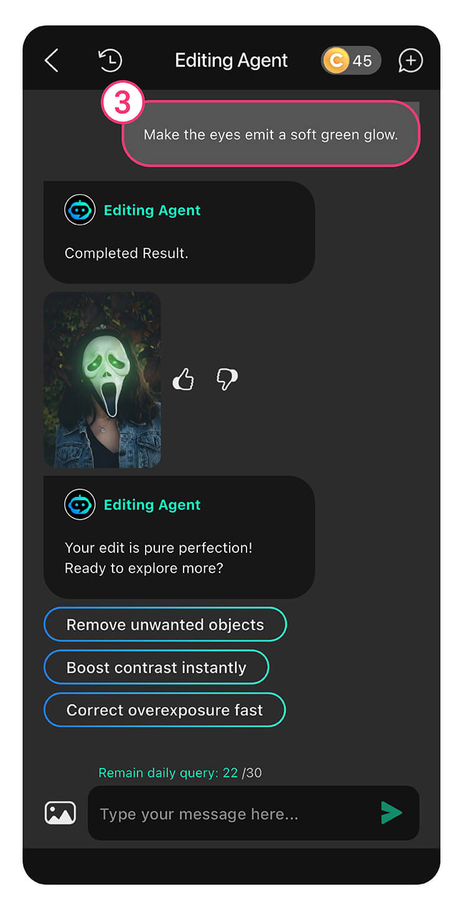Tap the first Editing Agent robot avatar
Screen dimensions: 463x910
point(80,210)
